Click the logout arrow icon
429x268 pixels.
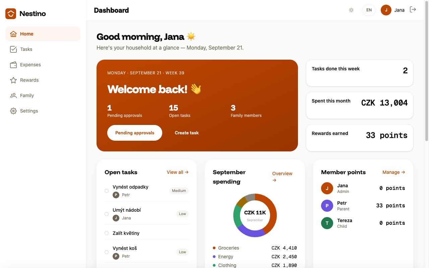(413, 10)
